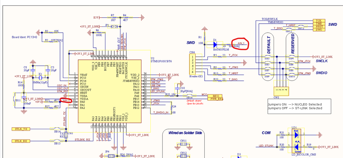
Task: Select the STLK_TX port
Action: [x=21, y=129]
